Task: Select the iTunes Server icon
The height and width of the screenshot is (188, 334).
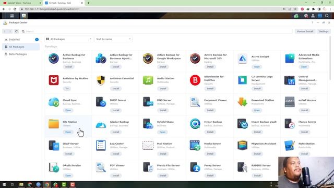Action: point(290,124)
